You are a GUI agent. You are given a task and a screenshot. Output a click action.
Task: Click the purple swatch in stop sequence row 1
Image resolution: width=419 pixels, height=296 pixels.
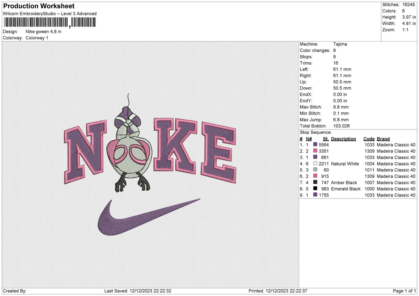tap(315, 145)
